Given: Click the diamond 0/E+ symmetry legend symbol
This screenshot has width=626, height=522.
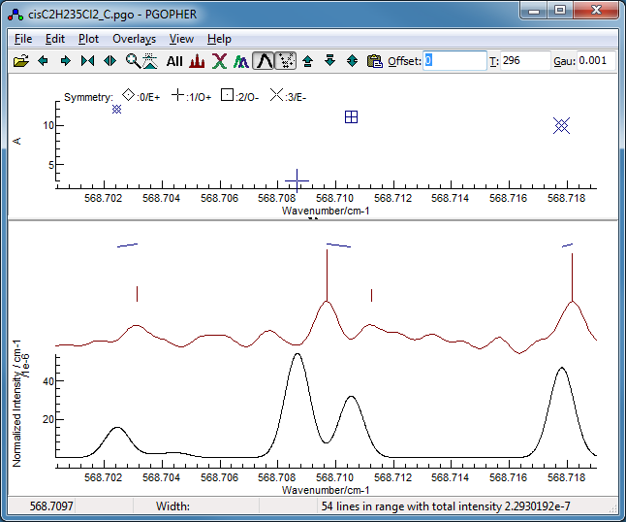Looking at the screenshot, I should [128, 95].
